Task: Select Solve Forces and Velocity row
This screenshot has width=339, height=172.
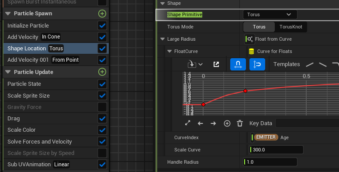Action: coord(56,141)
